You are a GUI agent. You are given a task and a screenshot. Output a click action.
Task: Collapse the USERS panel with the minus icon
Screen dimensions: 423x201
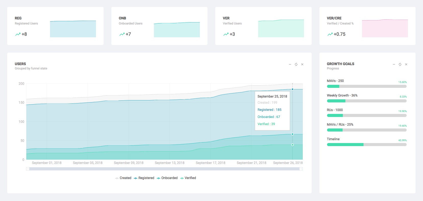[290, 64]
